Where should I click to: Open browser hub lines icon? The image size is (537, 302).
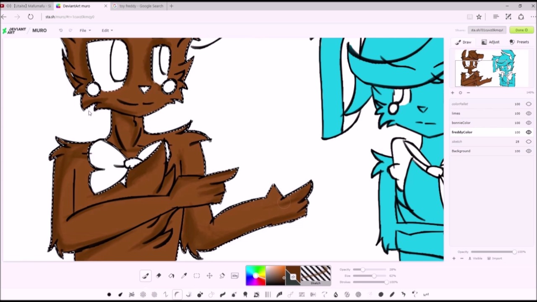496,17
